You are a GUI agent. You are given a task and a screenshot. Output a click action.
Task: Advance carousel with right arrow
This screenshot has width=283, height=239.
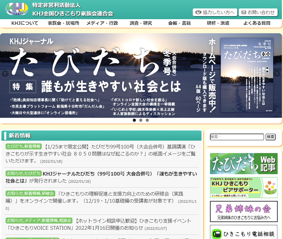[x=277, y=74]
